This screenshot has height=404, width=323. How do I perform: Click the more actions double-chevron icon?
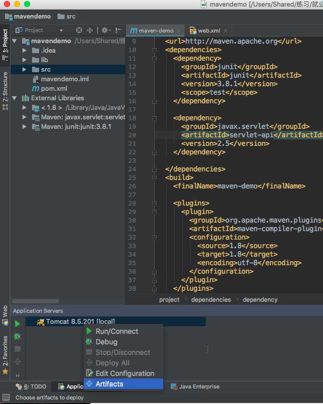[x=18, y=375]
